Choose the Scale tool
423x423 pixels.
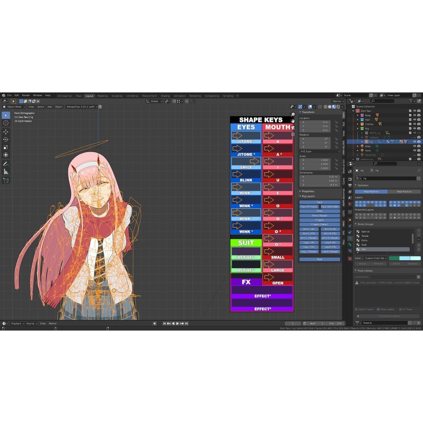(x=5, y=147)
